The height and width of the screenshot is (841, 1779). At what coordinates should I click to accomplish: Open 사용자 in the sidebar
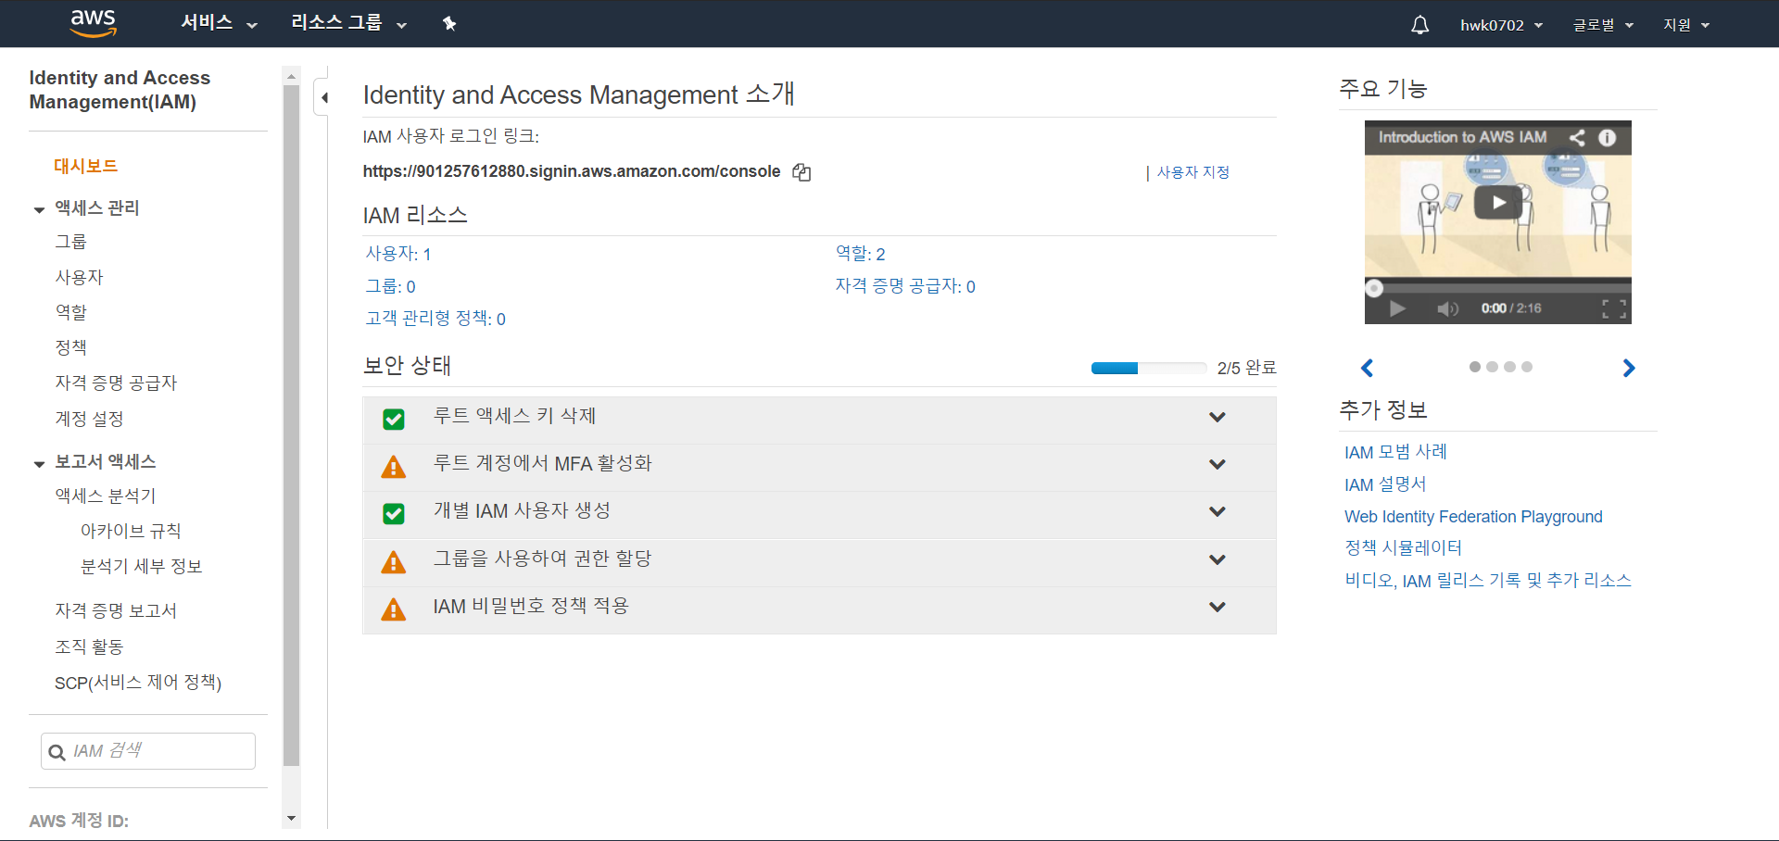tap(79, 277)
